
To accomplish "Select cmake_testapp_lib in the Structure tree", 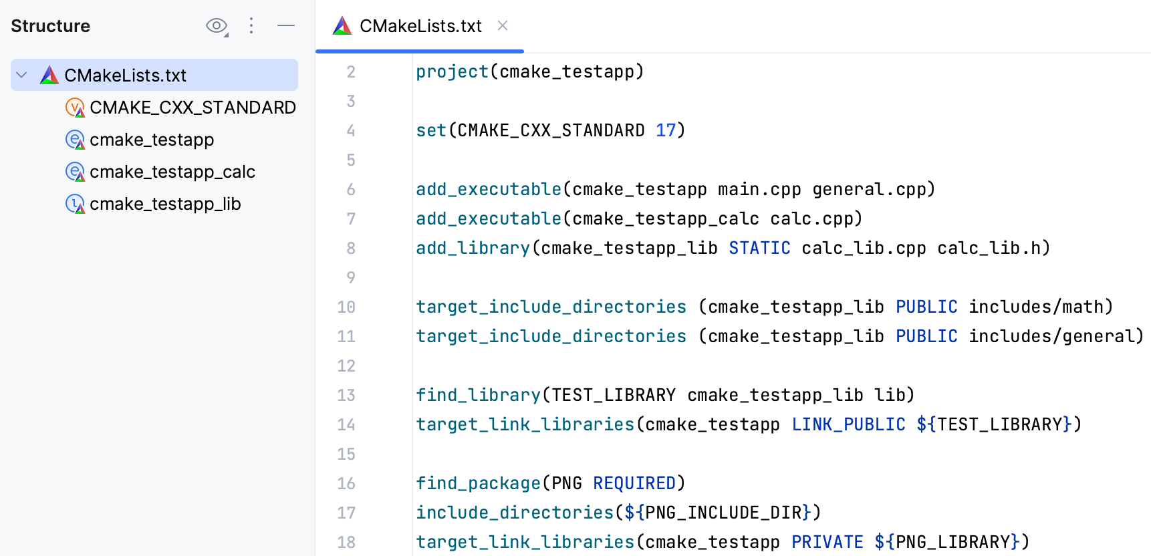I will pos(166,203).
